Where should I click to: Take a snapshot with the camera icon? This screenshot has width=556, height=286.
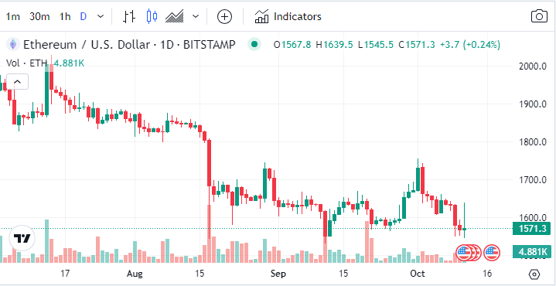pyautogui.click(x=539, y=16)
